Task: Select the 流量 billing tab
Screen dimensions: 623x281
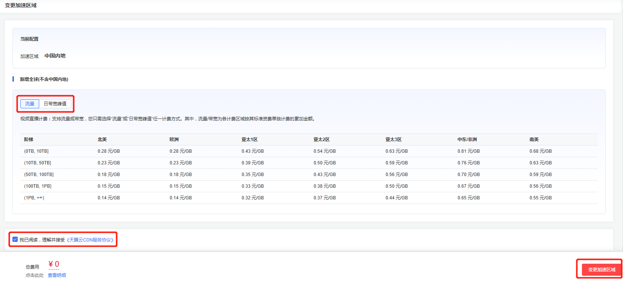Action: point(30,104)
